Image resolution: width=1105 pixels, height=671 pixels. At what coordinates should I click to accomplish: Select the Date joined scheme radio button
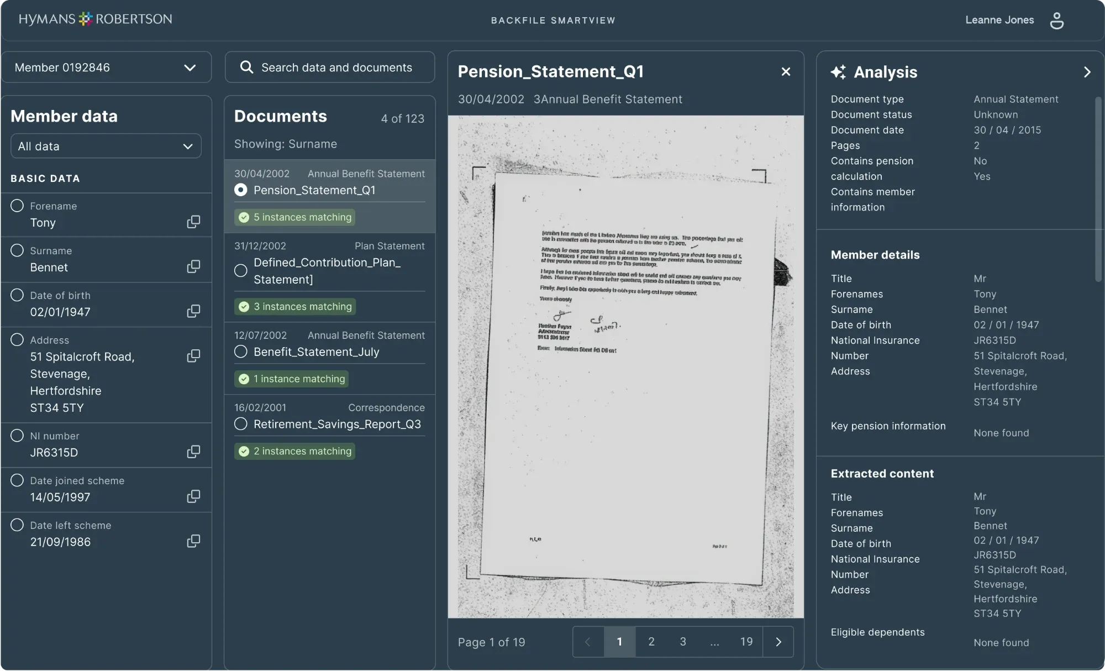(x=17, y=480)
